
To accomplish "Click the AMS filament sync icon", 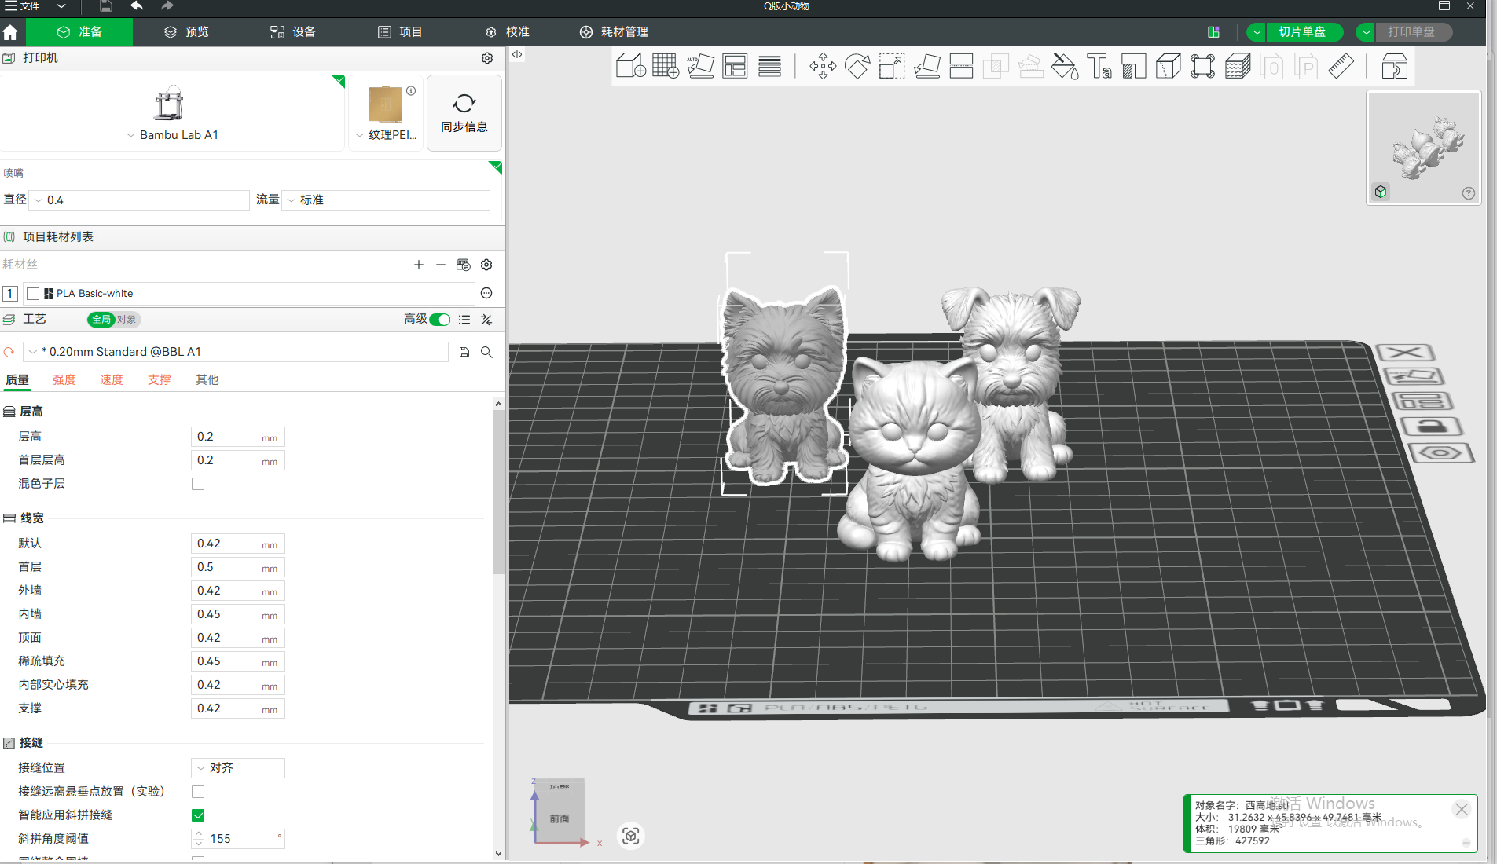I will (x=464, y=265).
